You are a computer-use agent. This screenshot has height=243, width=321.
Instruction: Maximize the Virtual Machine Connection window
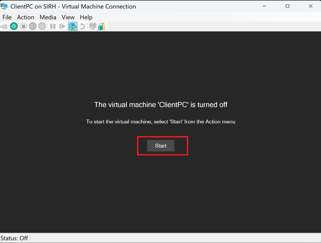click(287, 6)
